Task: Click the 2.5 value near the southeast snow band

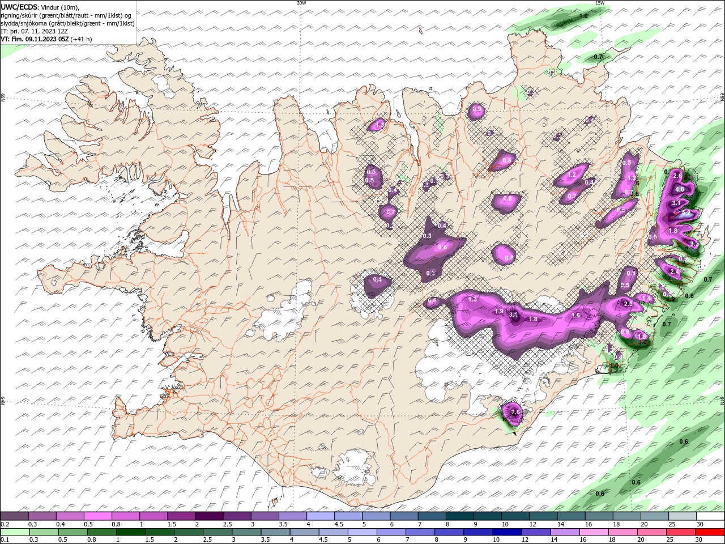Action: (x=628, y=304)
